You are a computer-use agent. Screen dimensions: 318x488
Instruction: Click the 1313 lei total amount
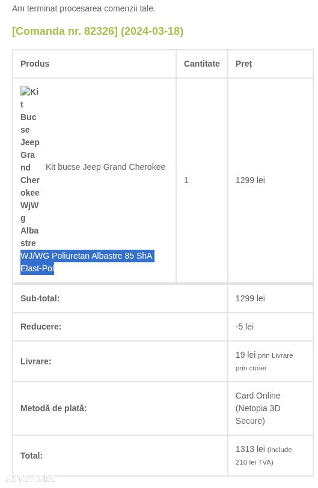coord(250,449)
